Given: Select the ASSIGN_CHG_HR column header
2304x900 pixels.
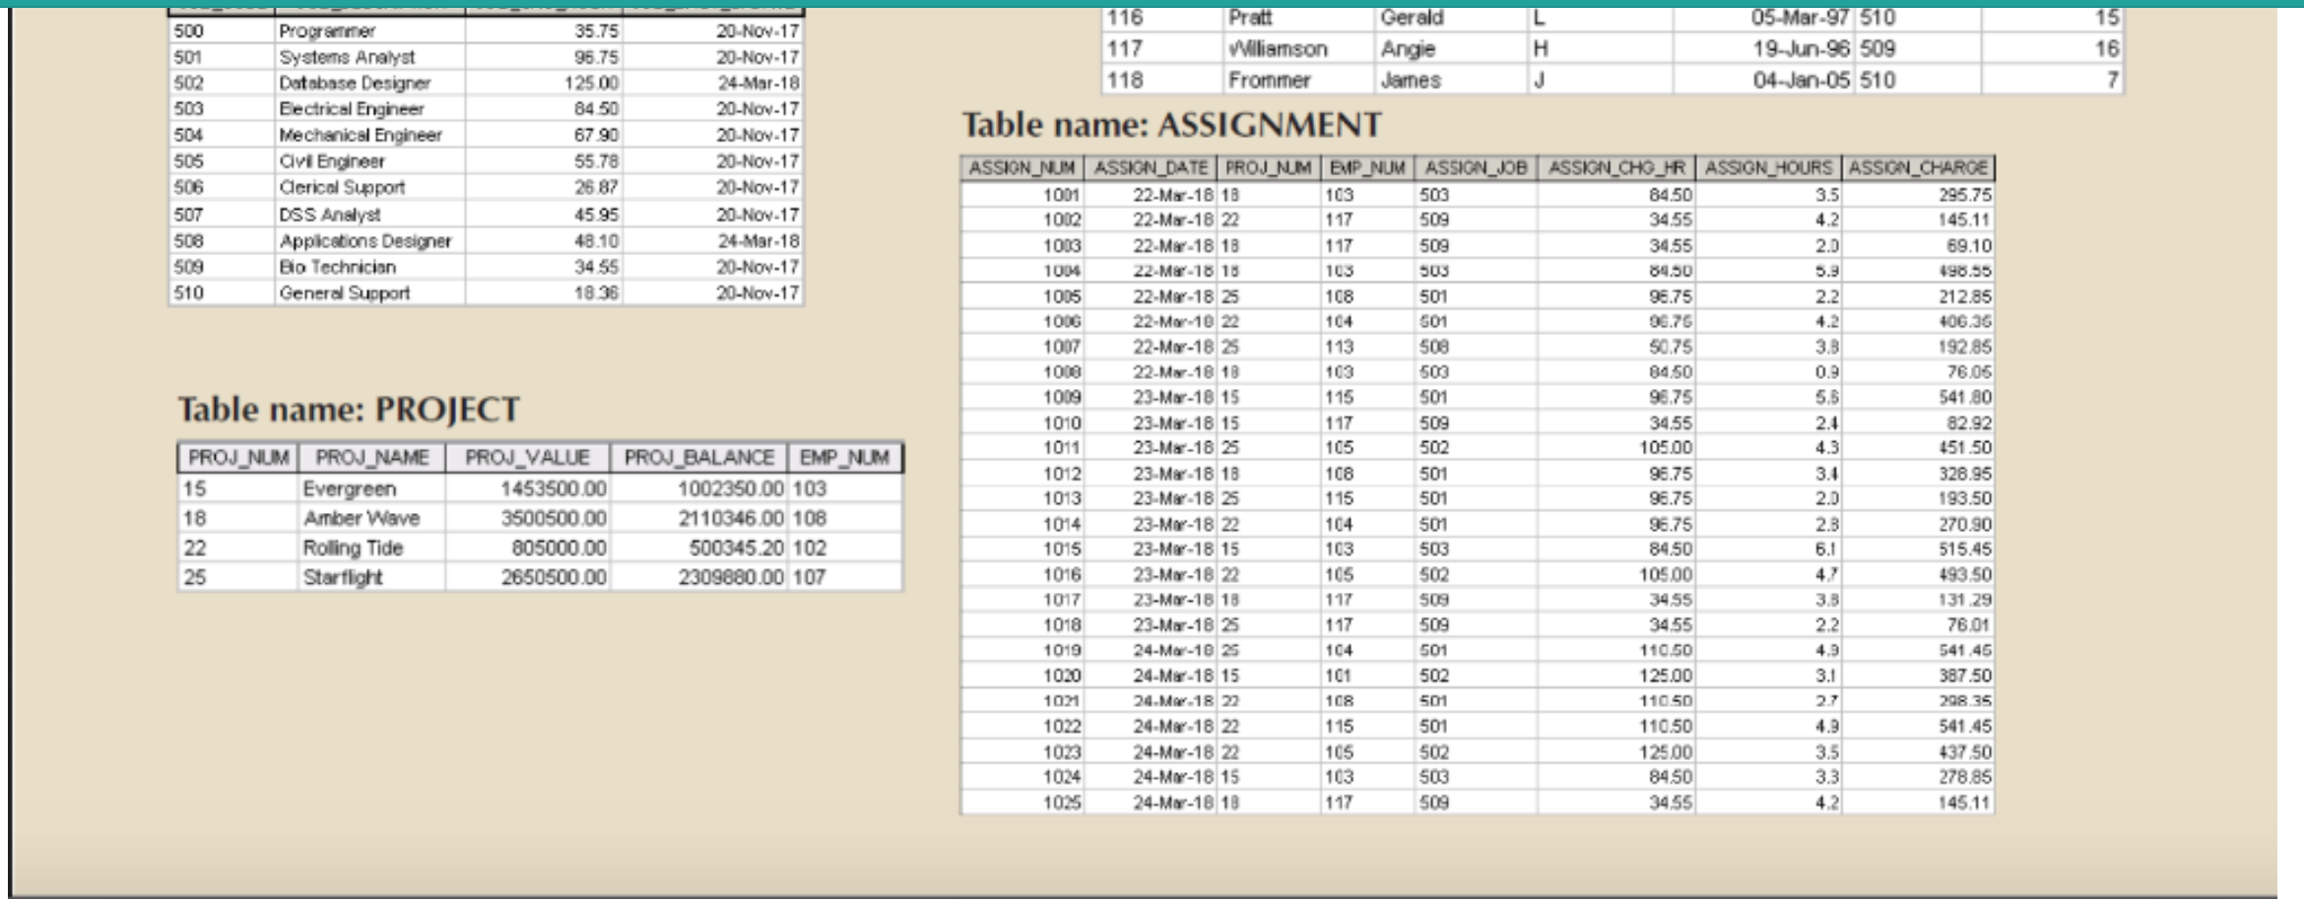Looking at the screenshot, I should [1616, 168].
